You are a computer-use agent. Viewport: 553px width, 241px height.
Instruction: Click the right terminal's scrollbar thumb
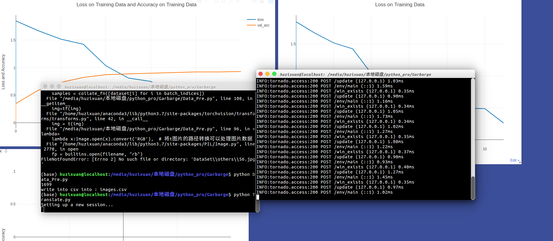tap(473, 188)
